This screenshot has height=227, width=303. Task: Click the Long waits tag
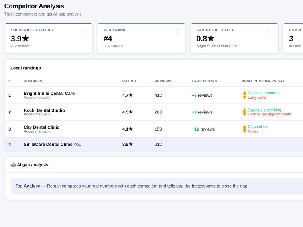[x=257, y=98]
